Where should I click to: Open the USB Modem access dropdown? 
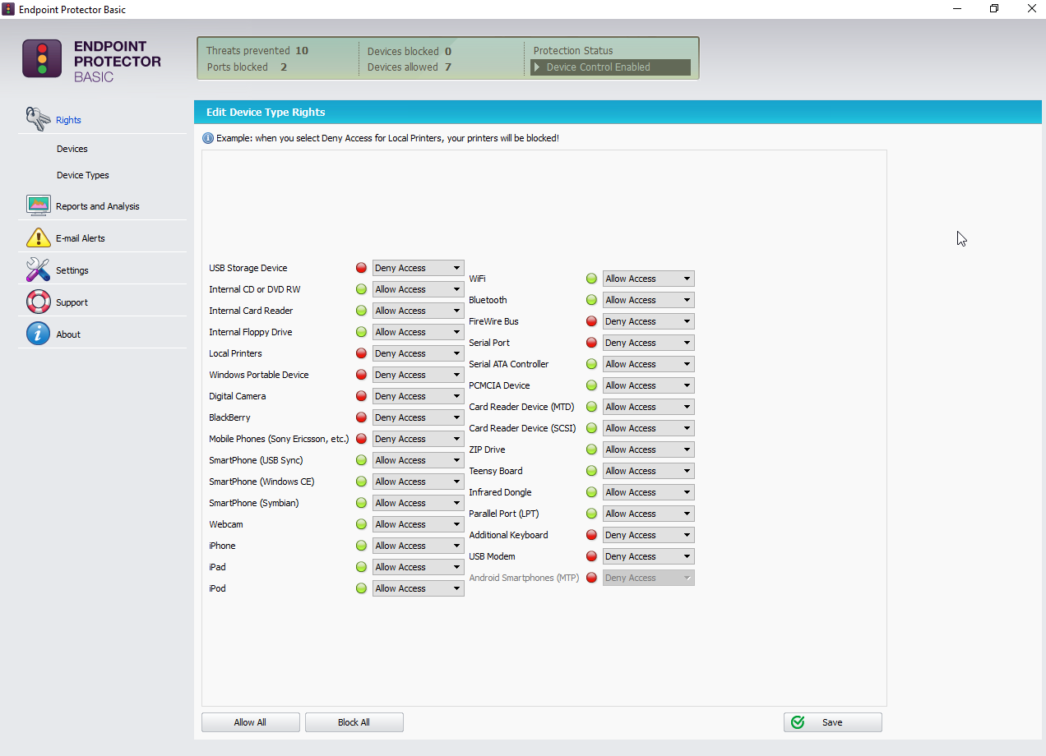[x=648, y=556]
